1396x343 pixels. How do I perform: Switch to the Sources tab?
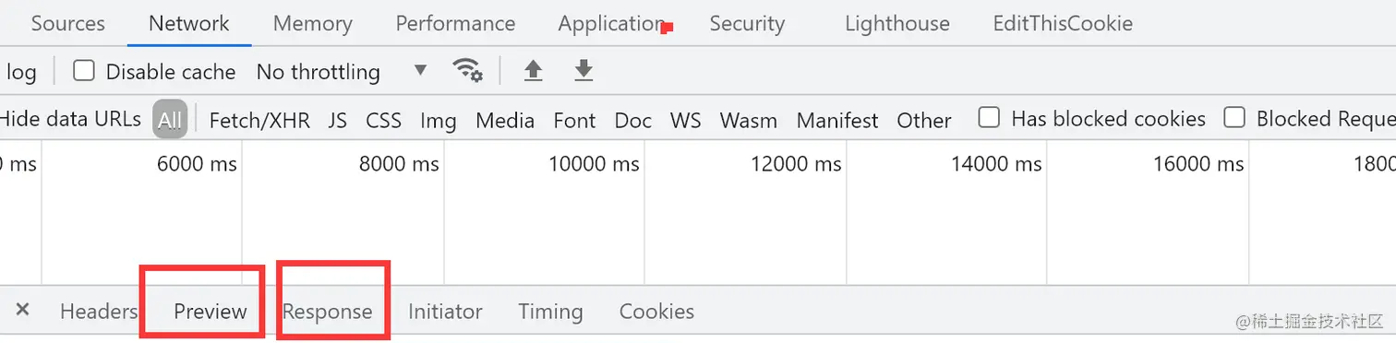point(68,23)
